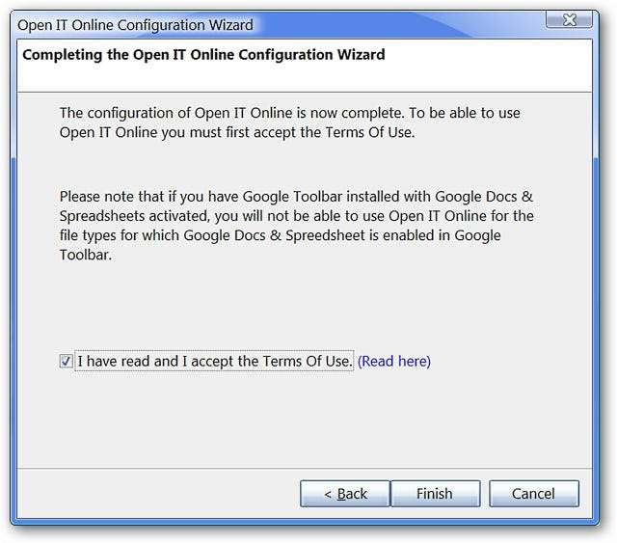This screenshot has width=617, height=543.
Task: Click the final 'Toolbar.' word of the note
Action: [x=88, y=255]
